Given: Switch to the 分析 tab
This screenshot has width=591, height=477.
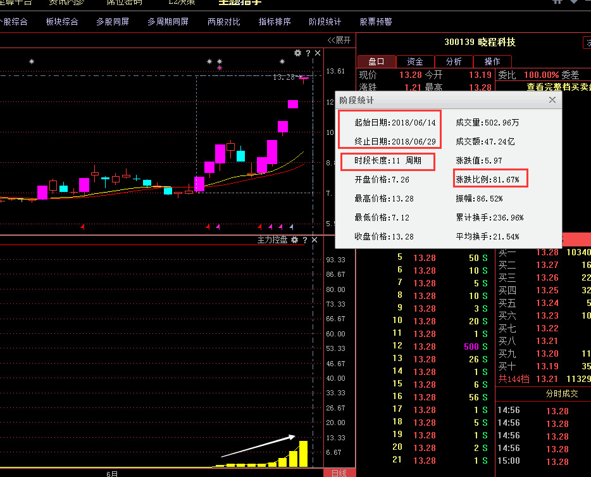Looking at the screenshot, I should 454,61.
